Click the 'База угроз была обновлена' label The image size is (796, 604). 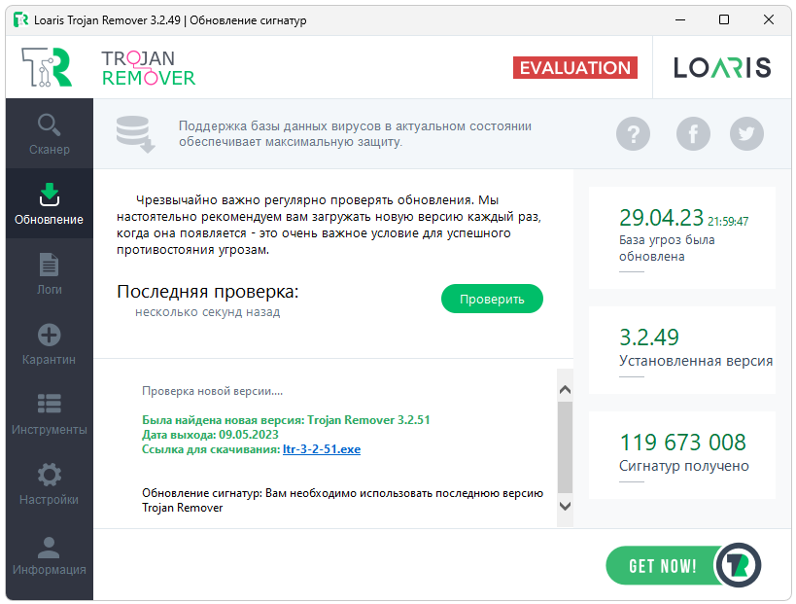(667, 248)
